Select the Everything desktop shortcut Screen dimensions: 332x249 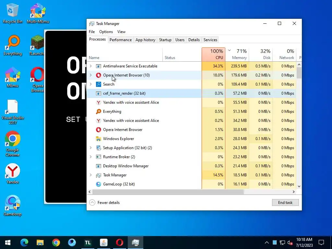pyautogui.click(x=13, y=45)
